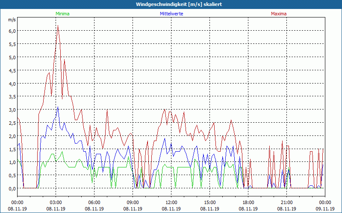Click the 5,5 y-axis value
This screenshot has width=342, height=213.
tap(12, 44)
